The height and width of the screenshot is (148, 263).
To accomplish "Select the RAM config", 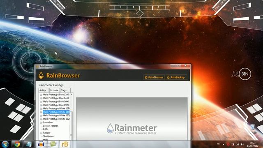I will [x=46, y=129].
